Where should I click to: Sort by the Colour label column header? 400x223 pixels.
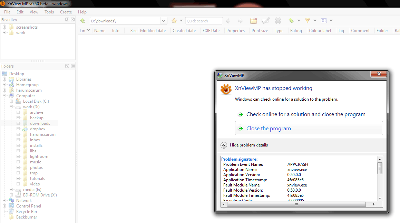click(320, 31)
